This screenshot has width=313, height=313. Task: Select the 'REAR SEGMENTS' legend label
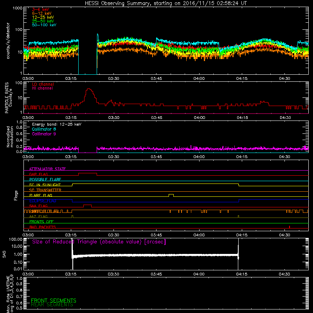click(x=52, y=305)
